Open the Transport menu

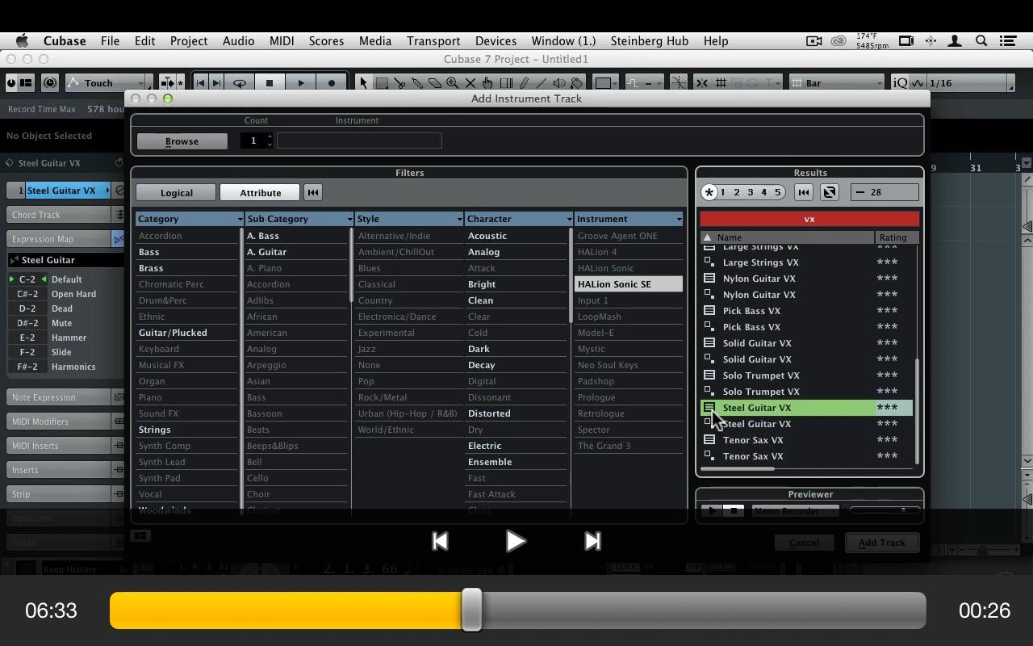433,40
